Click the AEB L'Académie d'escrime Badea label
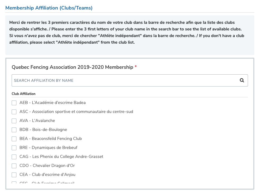Screen dimensions: 257x191 point(52,103)
